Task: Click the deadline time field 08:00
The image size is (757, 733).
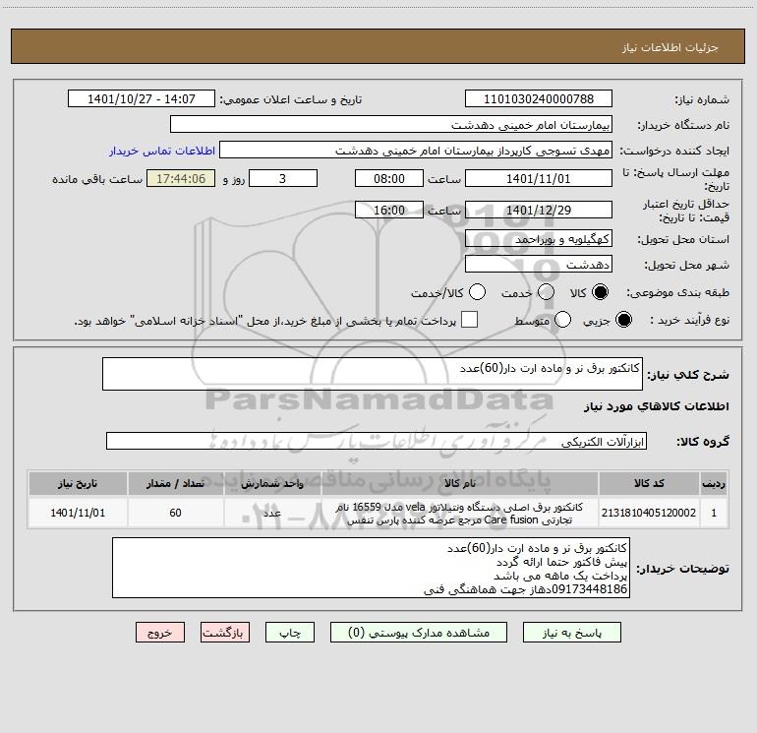Action: point(389,178)
